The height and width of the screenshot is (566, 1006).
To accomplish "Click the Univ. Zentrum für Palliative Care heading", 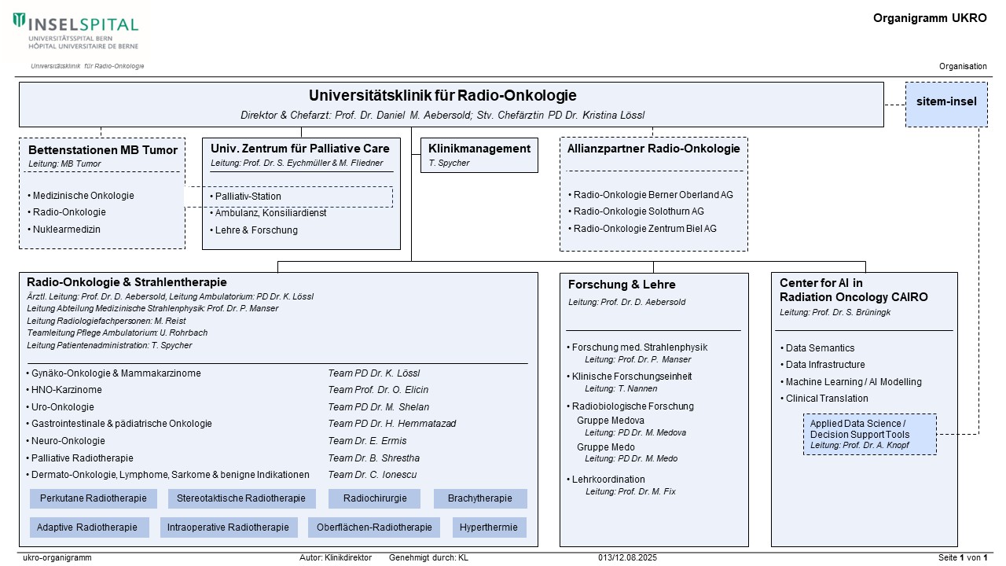I will point(300,148).
